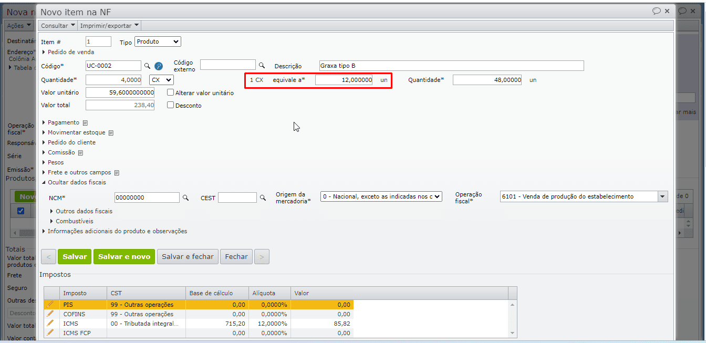Open the CX unit dropdown
Viewport: 706px width, 343px height.
[161, 80]
